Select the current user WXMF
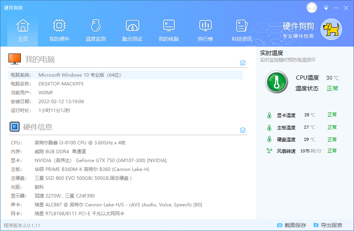 (46, 92)
